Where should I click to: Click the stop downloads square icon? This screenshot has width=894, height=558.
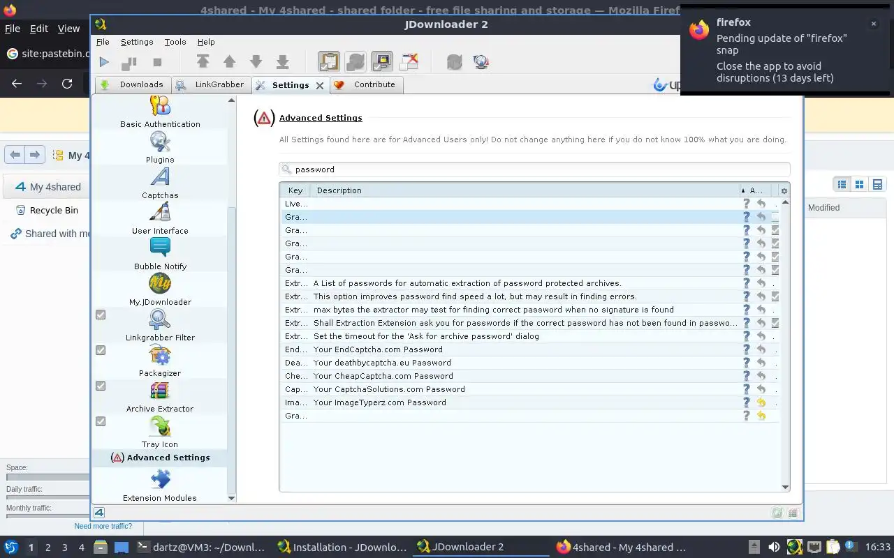coord(157,62)
